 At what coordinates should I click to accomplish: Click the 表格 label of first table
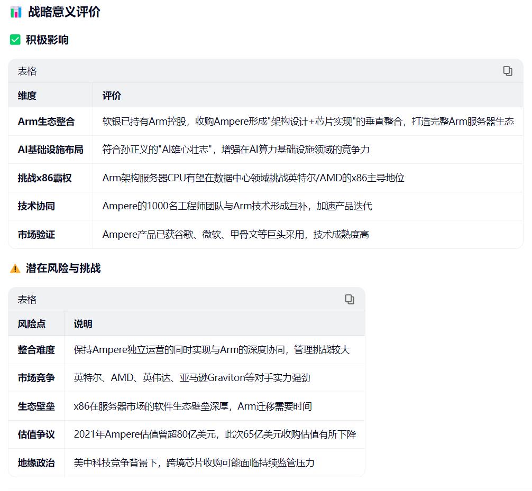[27, 71]
